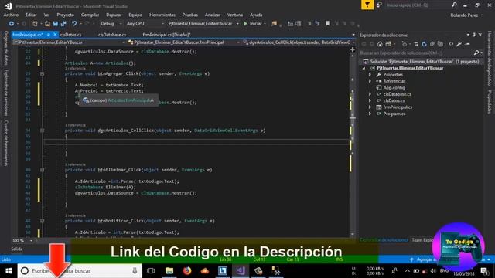Click the Show All Files icon
The image size is (495, 278).
pyautogui.click(x=440, y=44)
